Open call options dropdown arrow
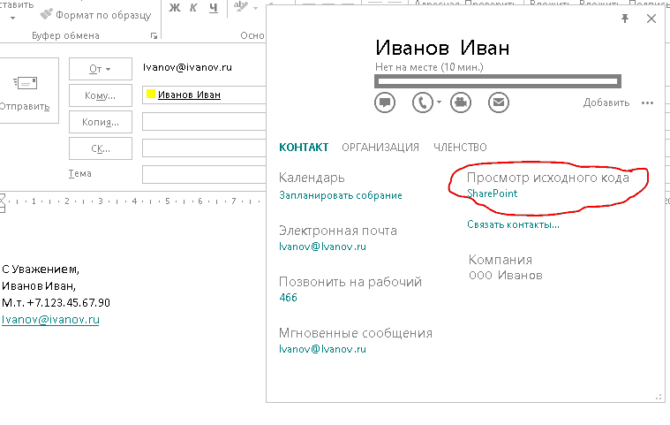Screen dimensions: 670x425 (x=439, y=102)
